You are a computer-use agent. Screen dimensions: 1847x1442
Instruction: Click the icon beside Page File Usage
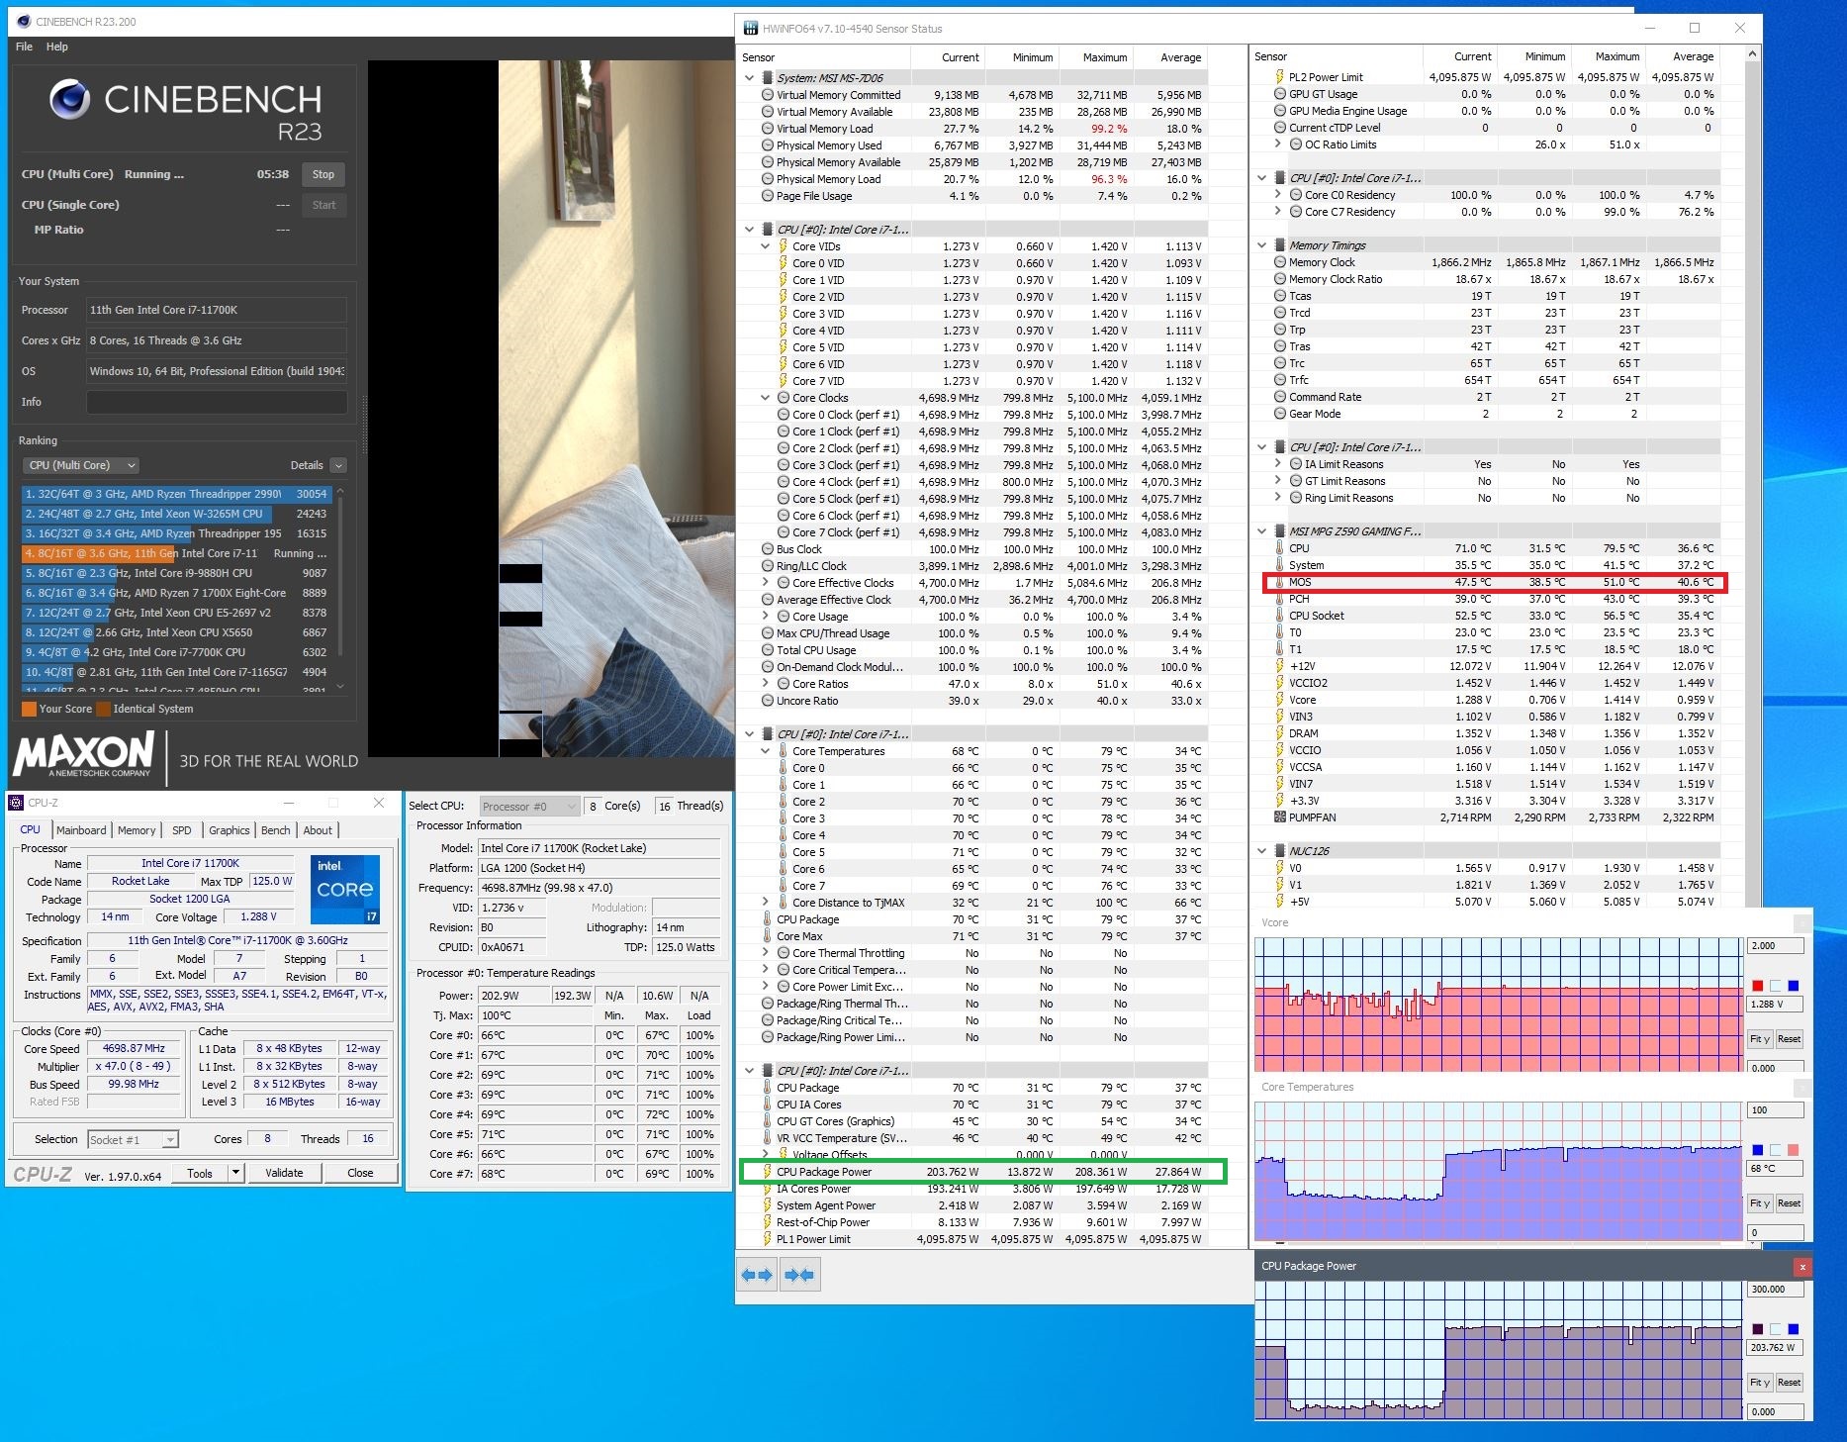pyautogui.click(x=768, y=196)
